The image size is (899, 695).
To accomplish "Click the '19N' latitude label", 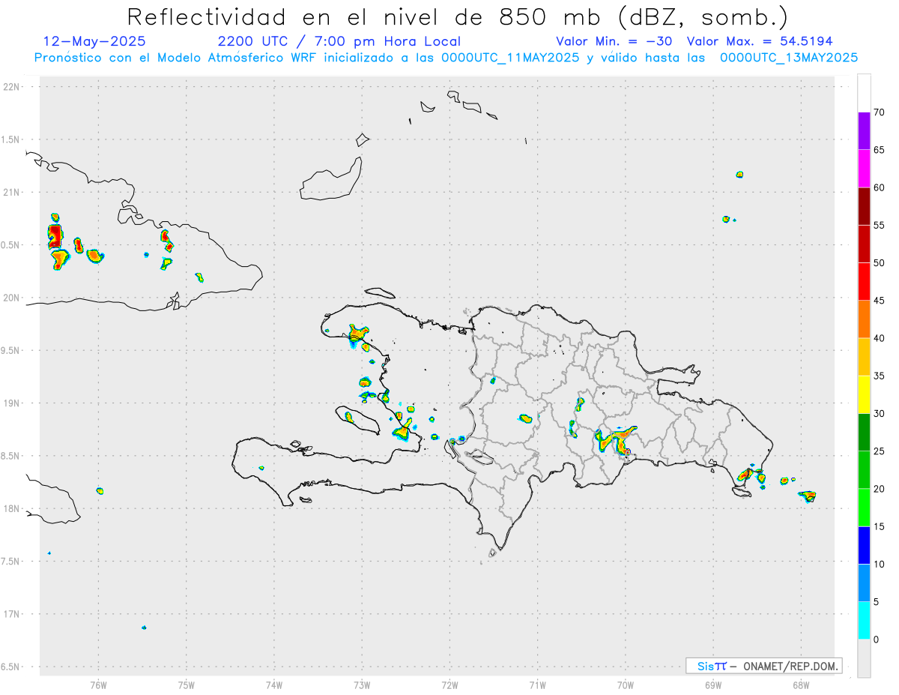I will click(x=13, y=403).
